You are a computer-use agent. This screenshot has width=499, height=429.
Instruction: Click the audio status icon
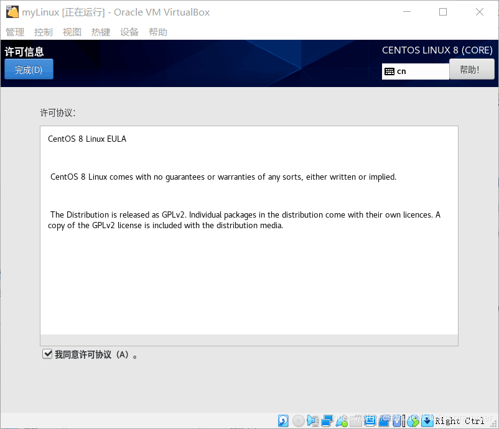pyautogui.click(x=313, y=421)
